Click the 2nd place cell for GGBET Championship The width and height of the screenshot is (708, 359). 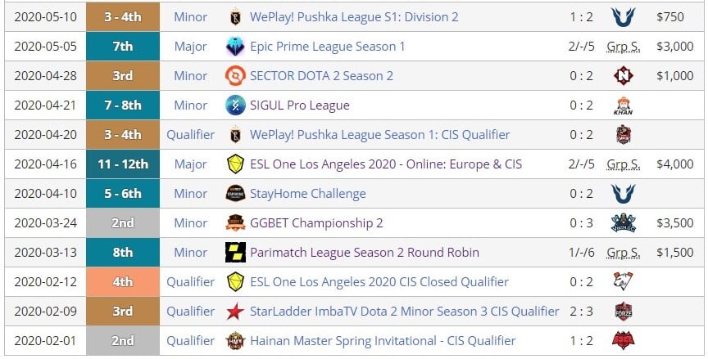[123, 223]
